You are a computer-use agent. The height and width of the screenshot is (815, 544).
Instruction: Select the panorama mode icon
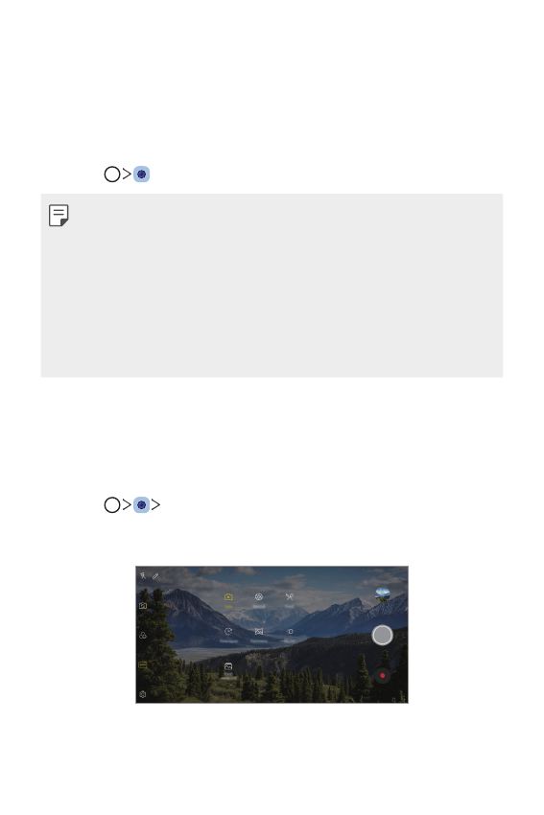tap(258, 632)
